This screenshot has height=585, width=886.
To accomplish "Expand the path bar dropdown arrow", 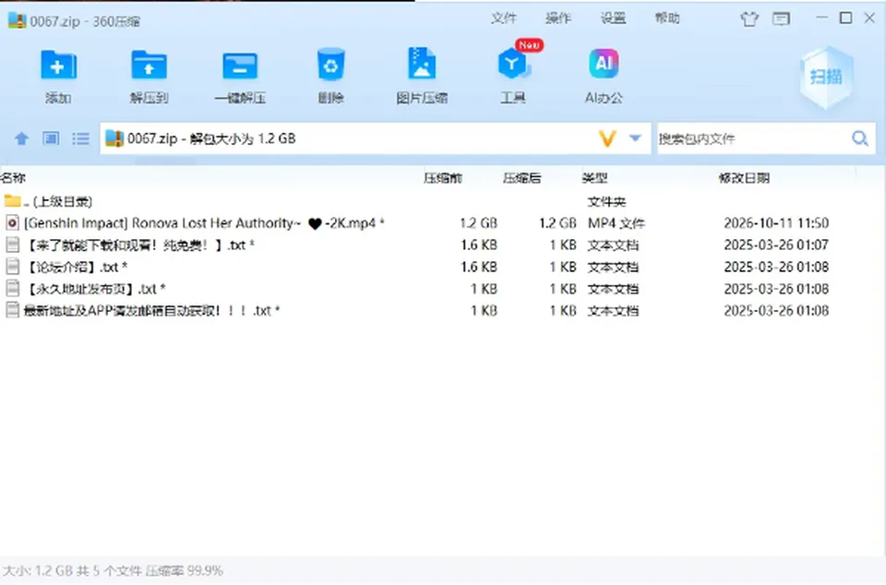I will (x=635, y=138).
